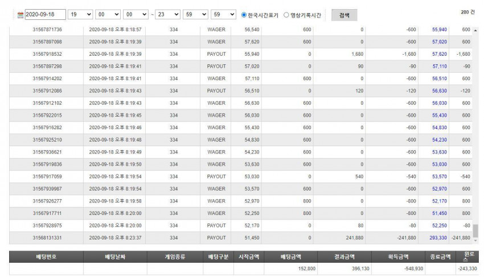484x277 pixels.
Task: Open the start hour dropdown showing 19
Action: point(80,14)
